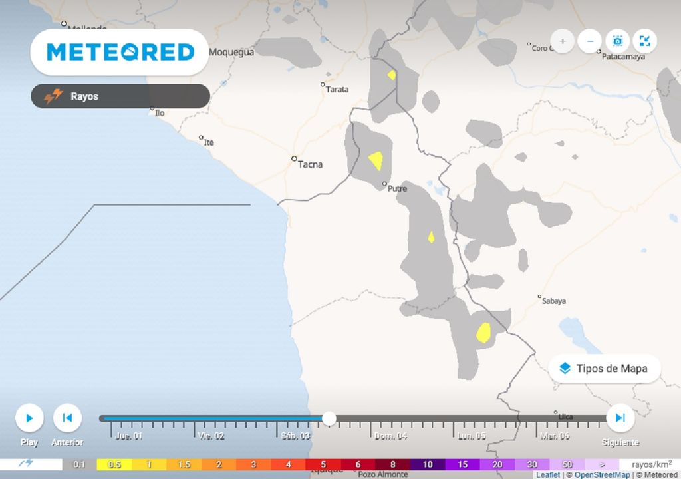Click the Meteored logo
681x479 pixels.
click(x=120, y=52)
